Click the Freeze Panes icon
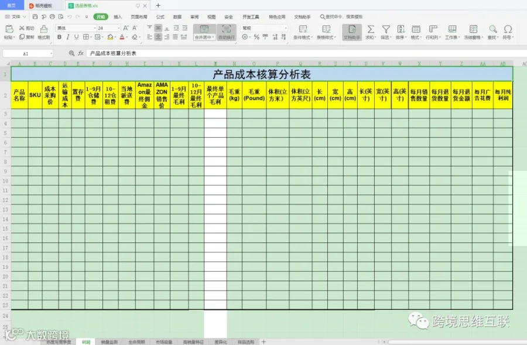This screenshot has width=527, height=345. [473, 29]
